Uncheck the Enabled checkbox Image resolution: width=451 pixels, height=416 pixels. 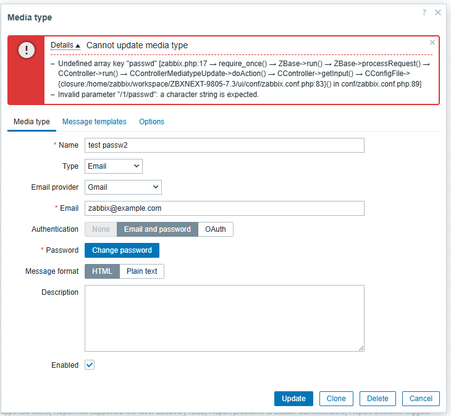coord(90,365)
